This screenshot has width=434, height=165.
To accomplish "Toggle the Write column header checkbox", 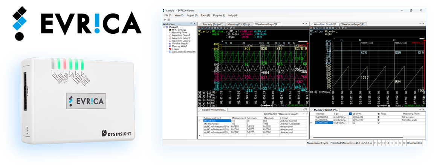I will [x=350, y=114].
